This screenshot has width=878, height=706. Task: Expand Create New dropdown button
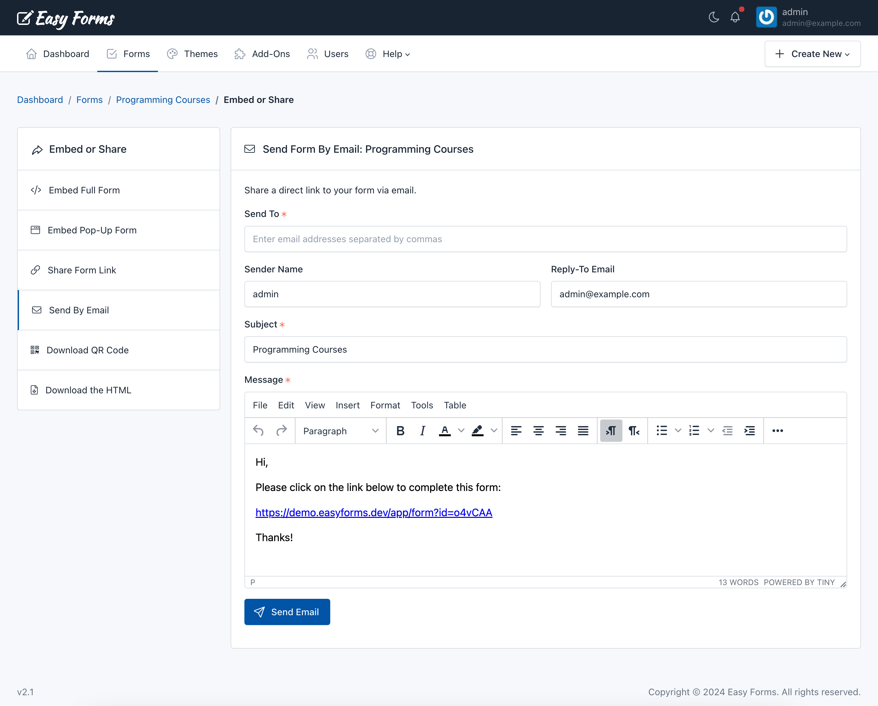point(812,54)
